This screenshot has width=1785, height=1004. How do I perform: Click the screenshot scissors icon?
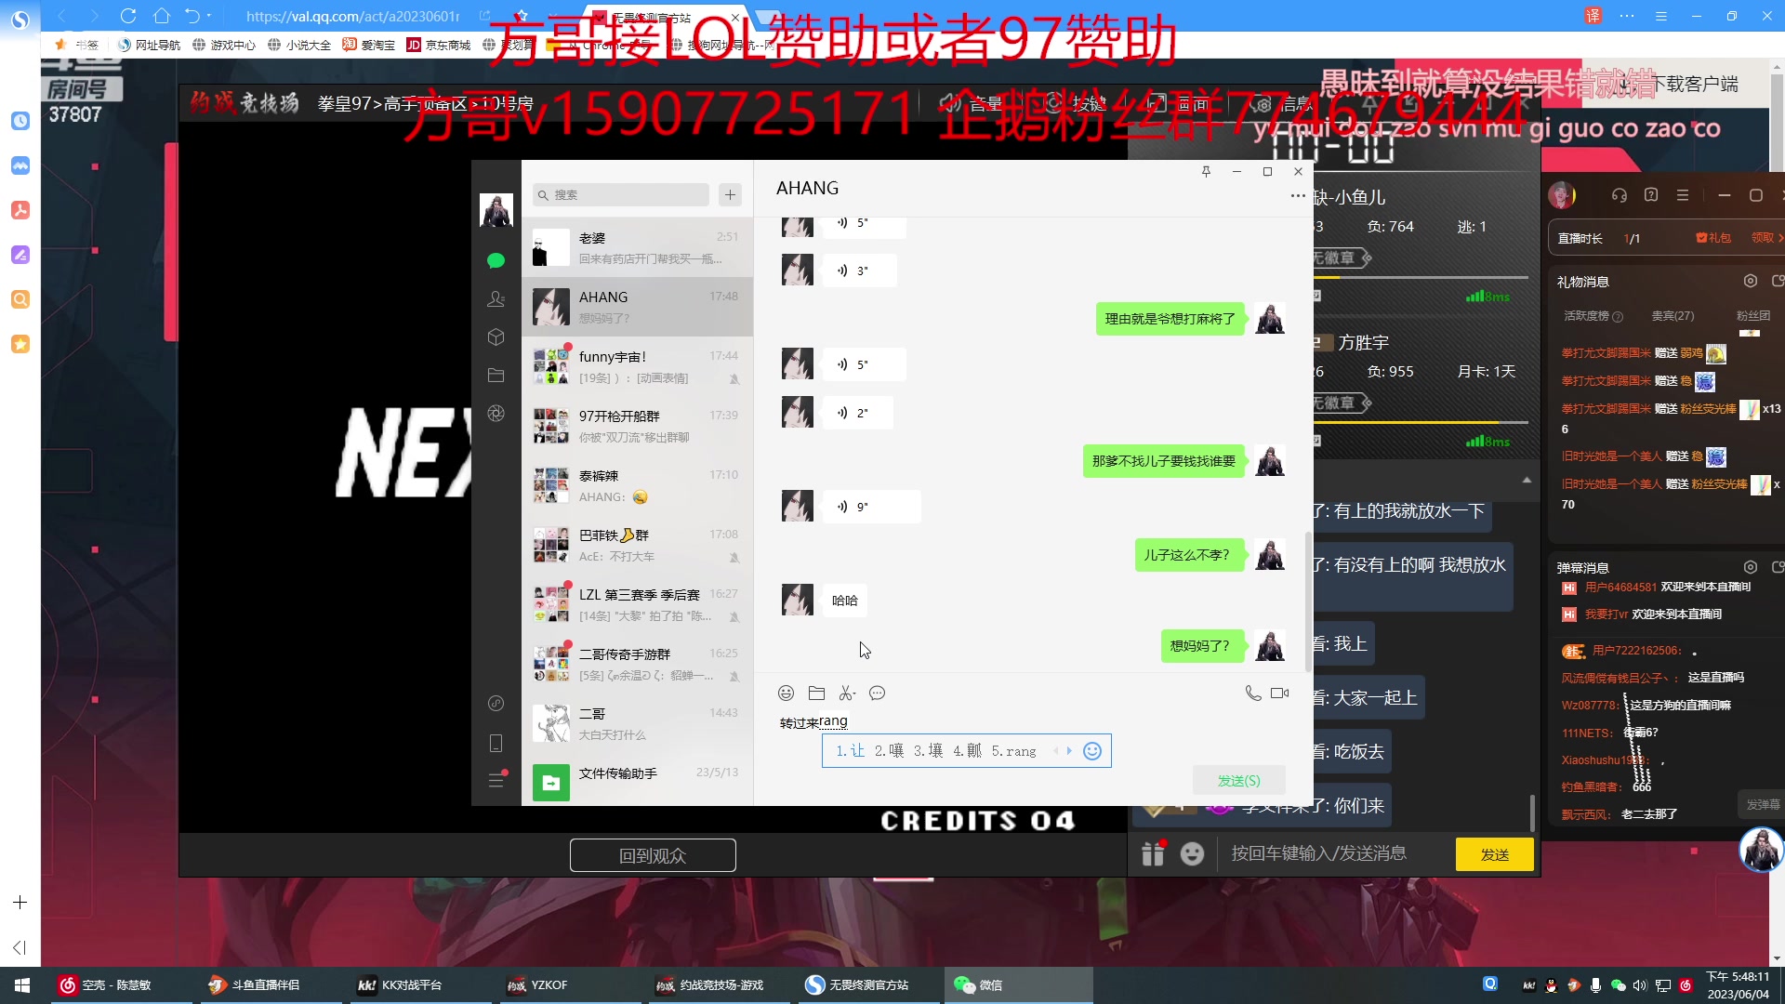[846, 693]
